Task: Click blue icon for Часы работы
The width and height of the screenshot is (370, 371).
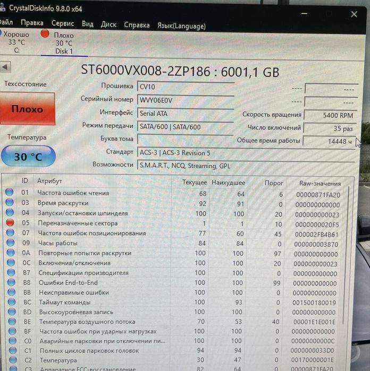Action: [x=11, y=242]
